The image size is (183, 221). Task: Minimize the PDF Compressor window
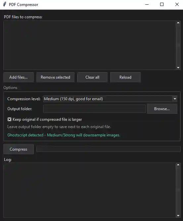pos(147,5)
